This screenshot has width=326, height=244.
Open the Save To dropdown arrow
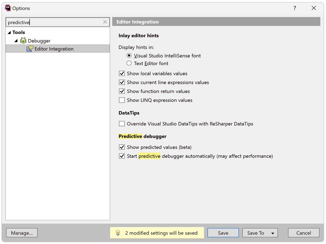[x=272, y=233]
